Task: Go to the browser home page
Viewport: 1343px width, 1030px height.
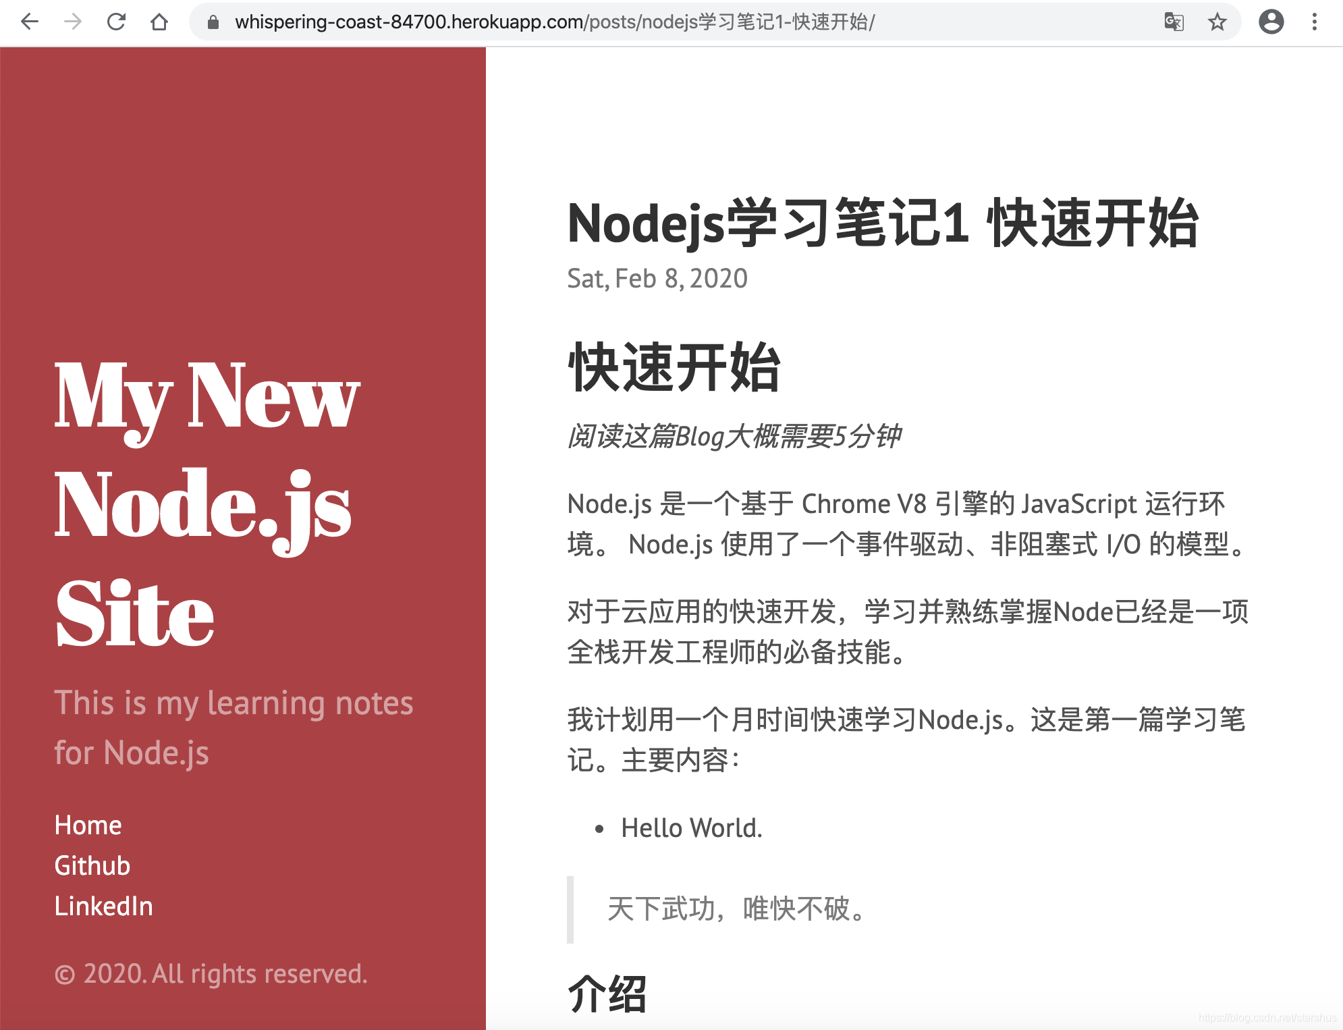Action: [x=159, y=22]
